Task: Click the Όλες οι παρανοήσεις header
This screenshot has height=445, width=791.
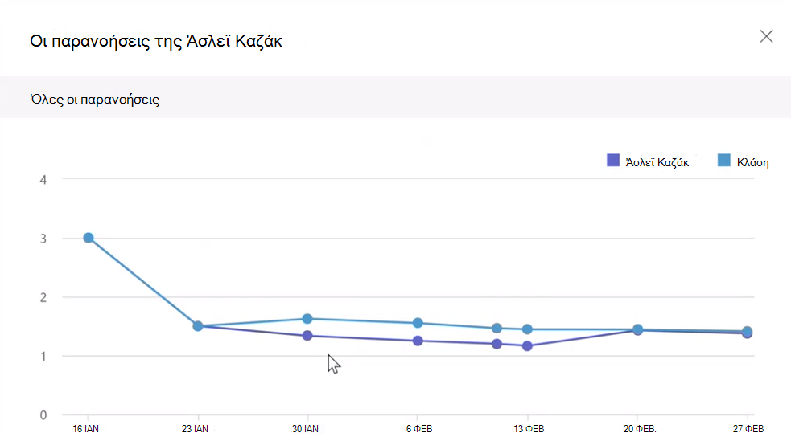Action: point(95,100)
